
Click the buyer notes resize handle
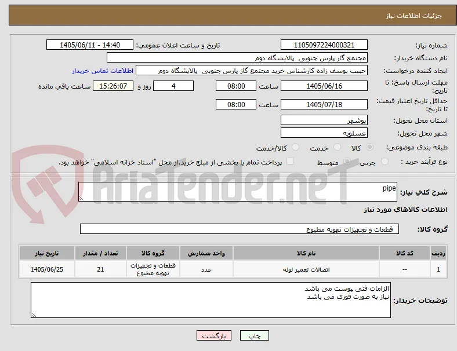[x=34, y=315]
